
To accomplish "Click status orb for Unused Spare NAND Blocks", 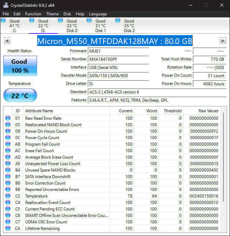I will click(x=8, y=170).
